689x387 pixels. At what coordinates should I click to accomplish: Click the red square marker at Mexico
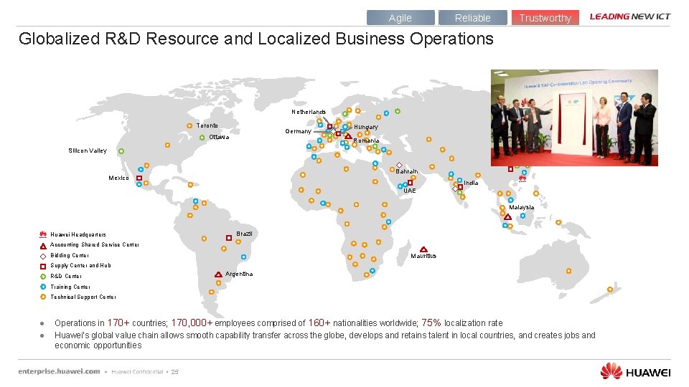[139, 178]
